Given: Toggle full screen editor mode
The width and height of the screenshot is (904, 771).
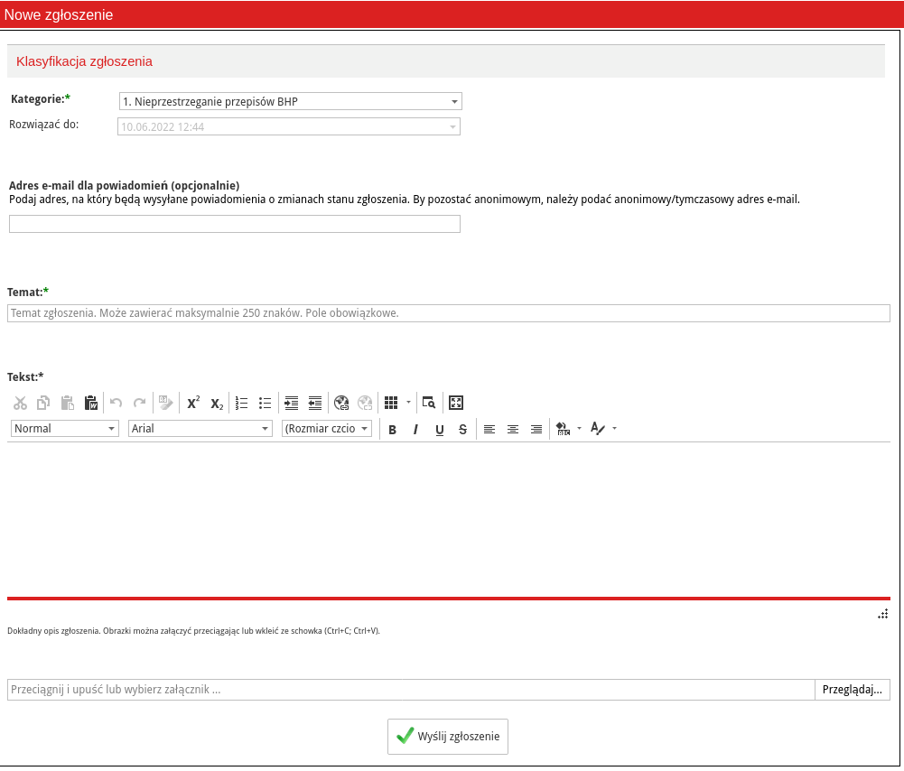Looking at the screenshot, I should point(456,404).
